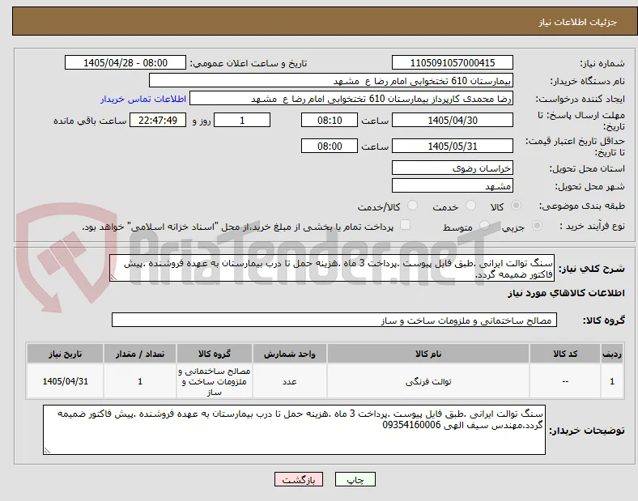Click the کد کالا column header
This screenshot has width=638, height=501.
565,354
